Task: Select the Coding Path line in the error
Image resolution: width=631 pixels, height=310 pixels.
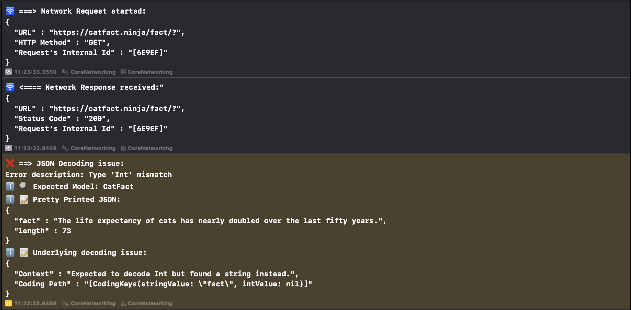Action: (x=163, y=284)
